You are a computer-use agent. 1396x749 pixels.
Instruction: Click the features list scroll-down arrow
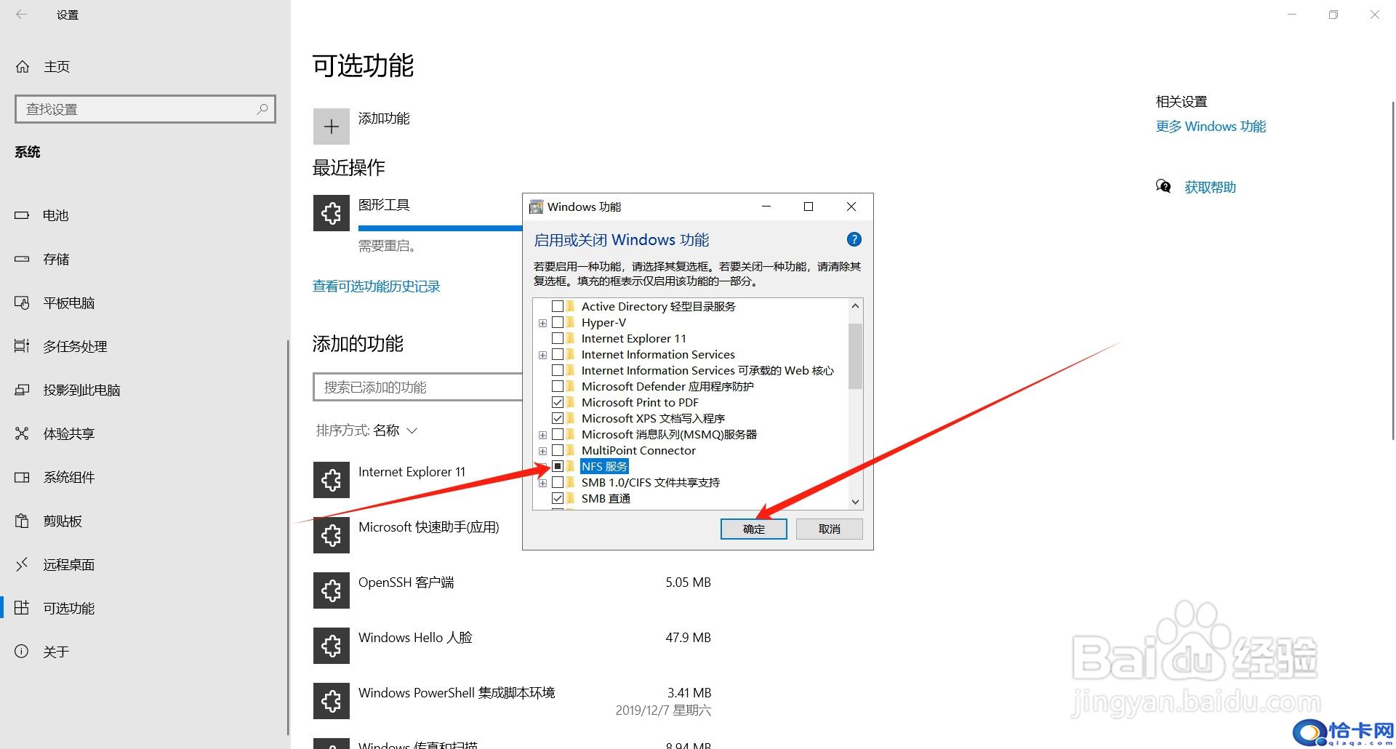pos(855,502)
